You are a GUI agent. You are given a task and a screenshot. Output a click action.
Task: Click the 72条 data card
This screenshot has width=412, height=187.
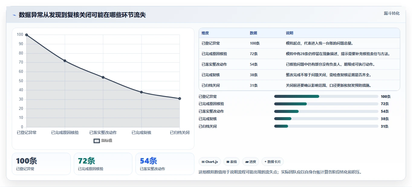tap(103, 164)
